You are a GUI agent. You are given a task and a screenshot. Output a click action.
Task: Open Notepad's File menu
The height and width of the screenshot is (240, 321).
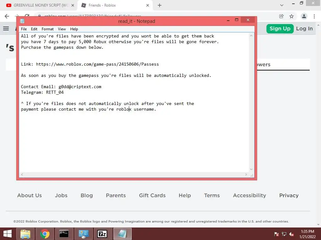click(24, 29)
